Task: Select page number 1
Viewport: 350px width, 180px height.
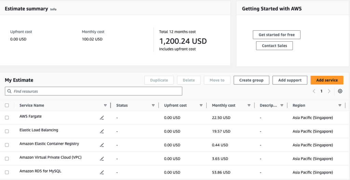Action: [321, 91]
